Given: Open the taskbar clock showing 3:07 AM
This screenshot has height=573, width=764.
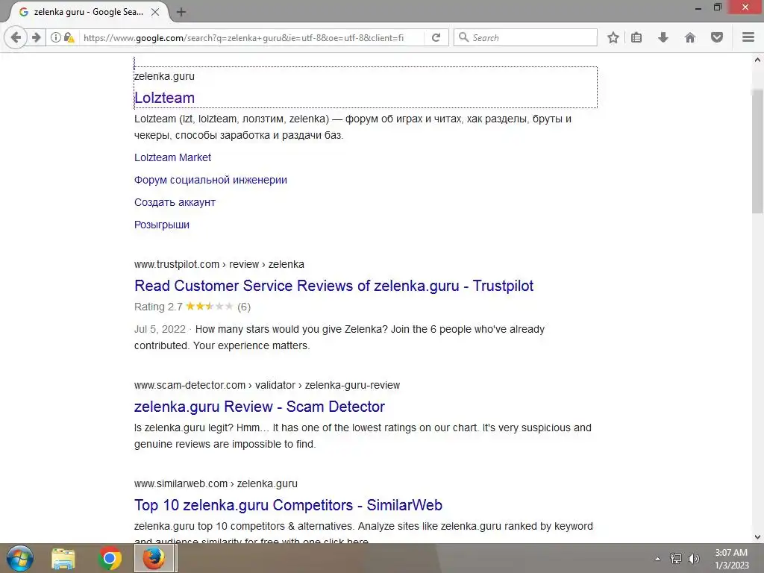Looking at the screenshot, I should click(731, 559).
